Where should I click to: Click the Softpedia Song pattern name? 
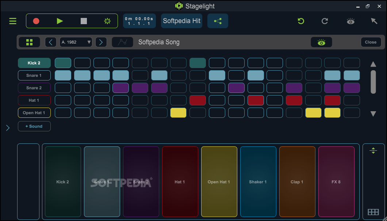click(x=159, y=42)
